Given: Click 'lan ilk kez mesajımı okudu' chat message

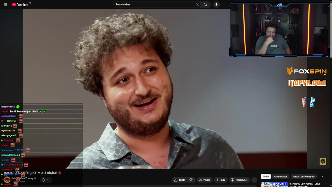Looking at the screenshot, I should tap(24, 111).
